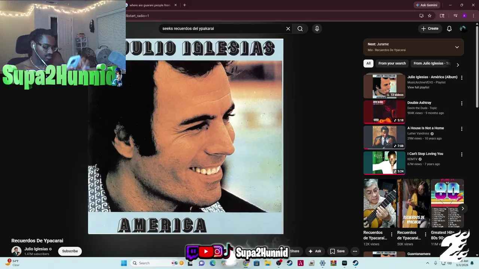
Task: Click the Ask button below video
Action: tap(315, 251)
